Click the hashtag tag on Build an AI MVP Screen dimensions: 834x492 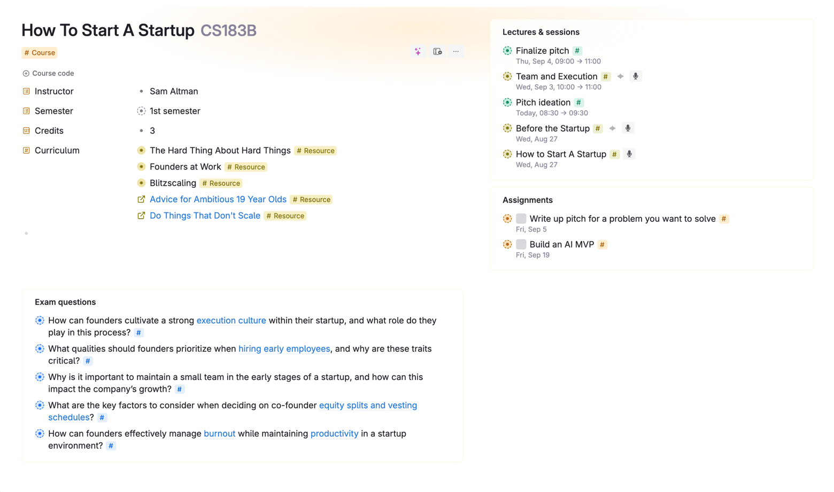(603, 244)
